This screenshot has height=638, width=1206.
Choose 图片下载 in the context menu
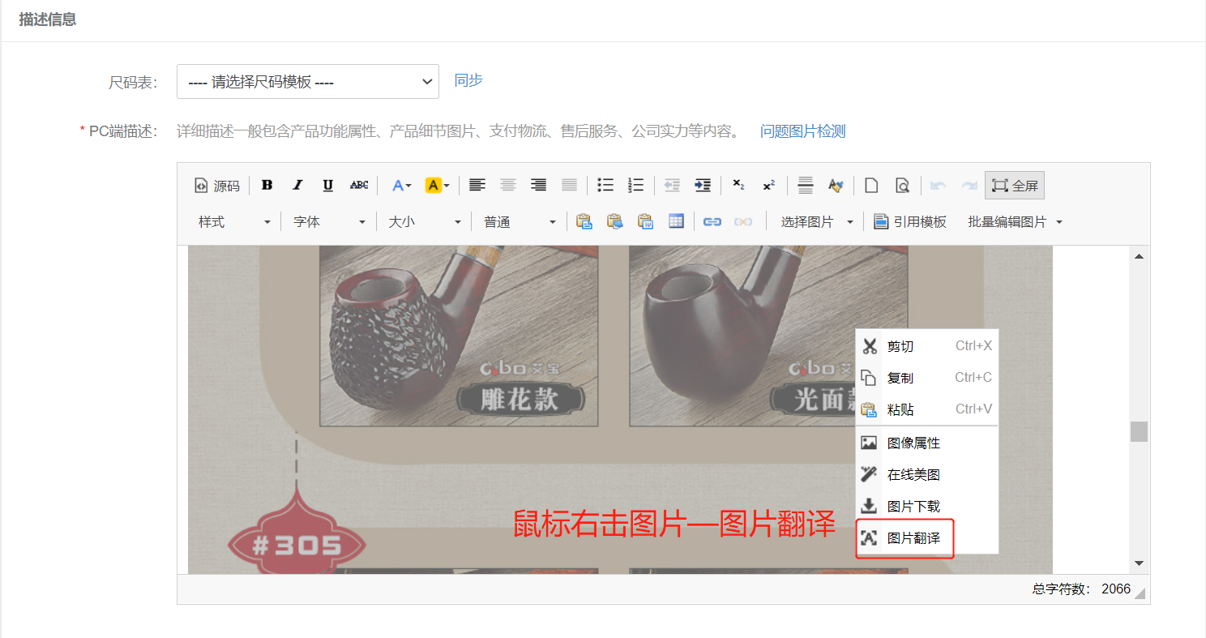point(927,506)
